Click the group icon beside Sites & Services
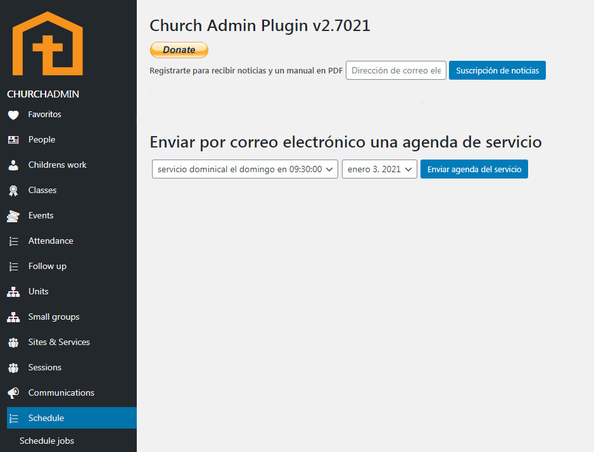594x452 pixels. point(13,342)
